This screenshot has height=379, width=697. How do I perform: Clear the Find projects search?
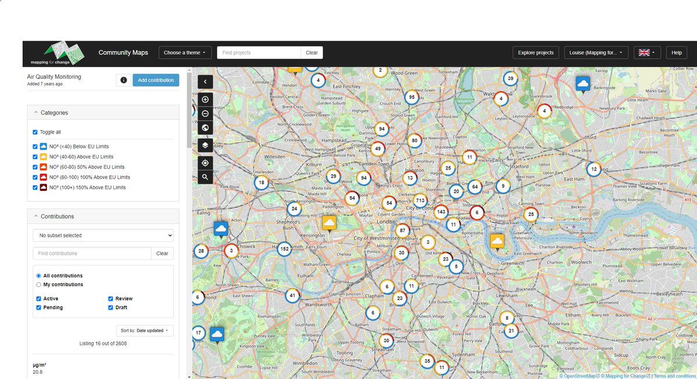click(312, 53)
